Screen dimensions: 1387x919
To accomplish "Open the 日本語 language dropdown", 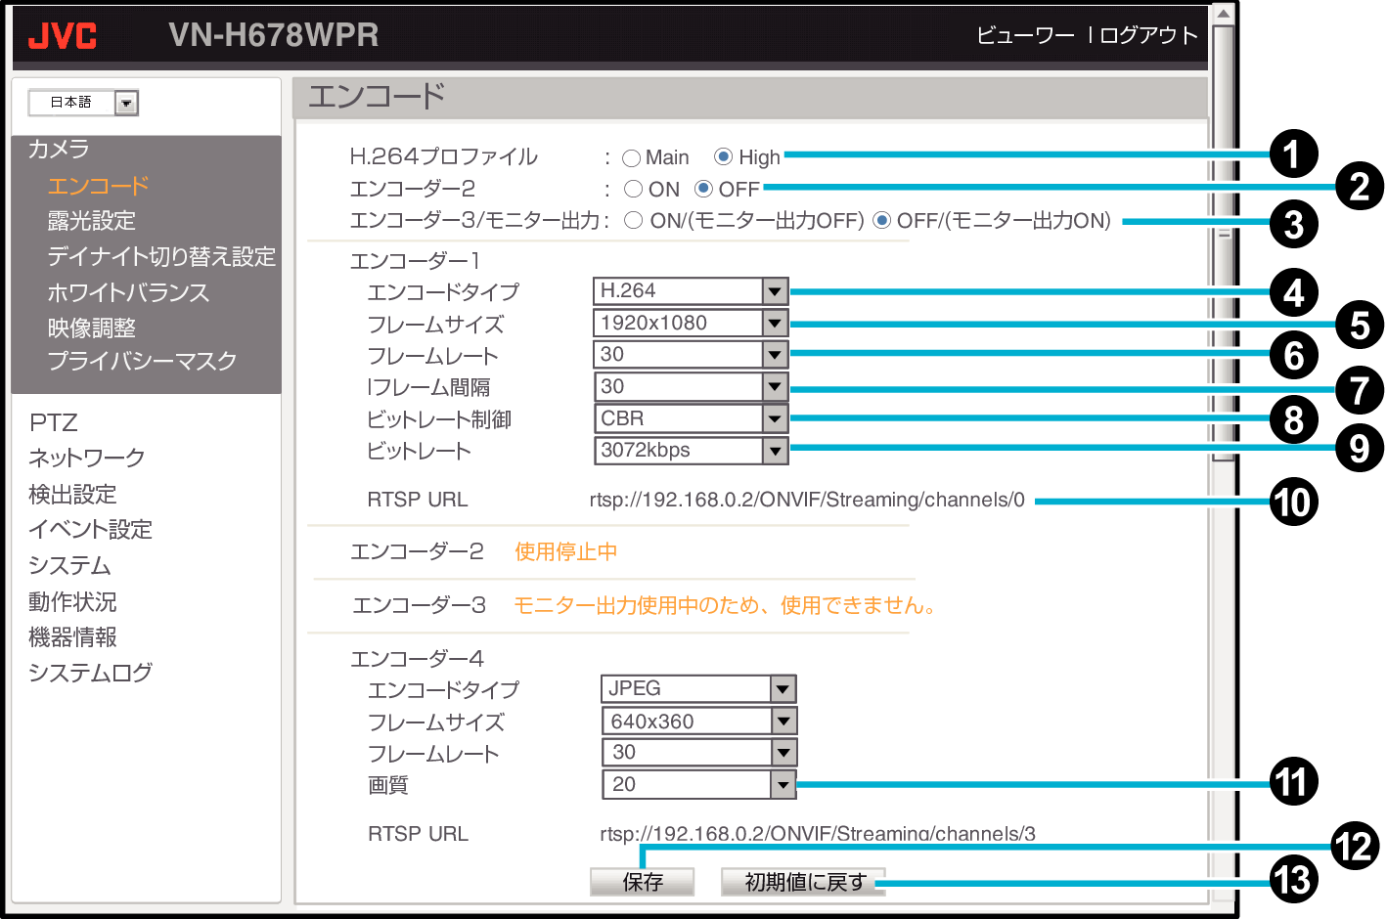I will click(83, 103).
